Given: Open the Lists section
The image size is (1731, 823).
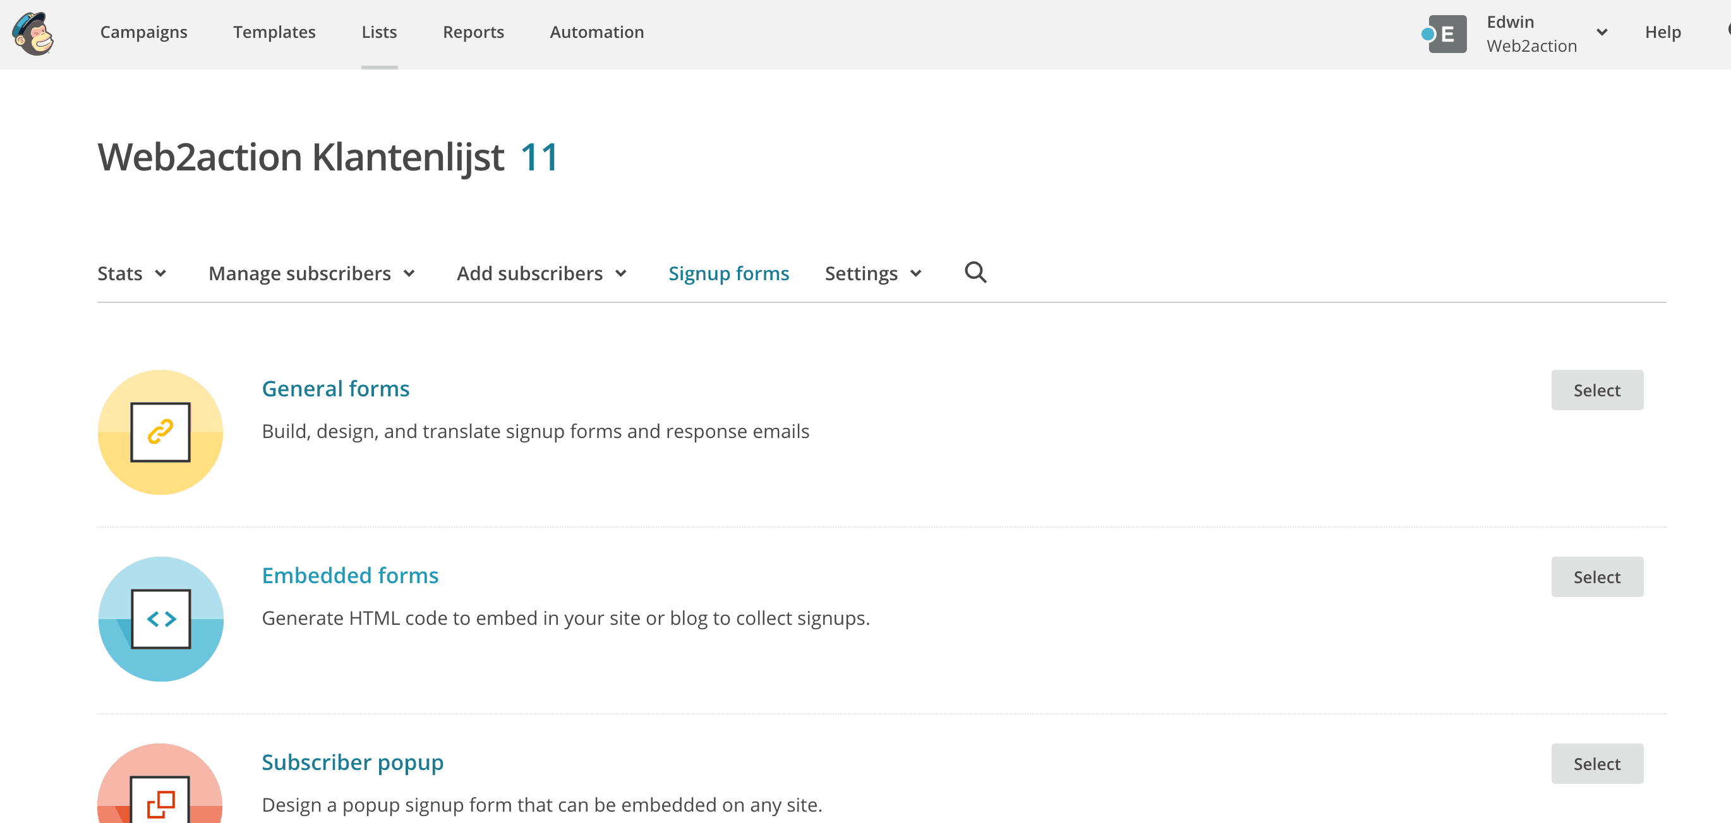Looking at the screenshot, I should 379,32.
